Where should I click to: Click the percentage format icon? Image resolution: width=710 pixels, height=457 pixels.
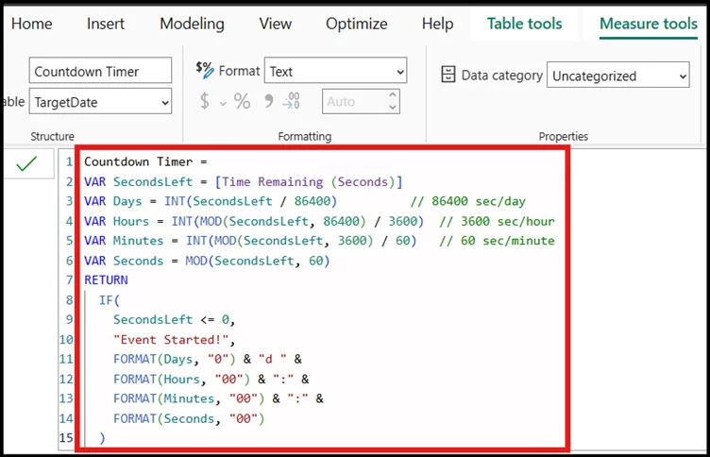243,102
